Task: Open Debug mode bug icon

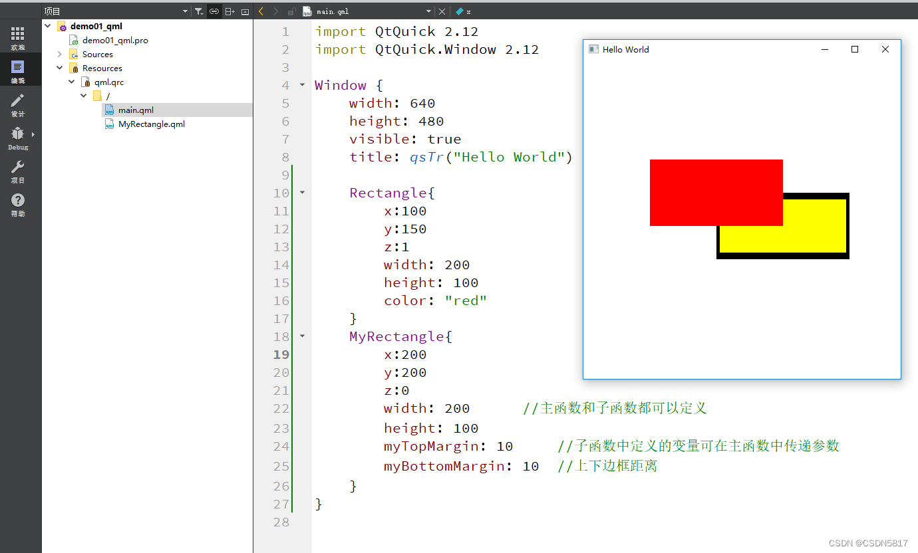Action: click(17, 134)
